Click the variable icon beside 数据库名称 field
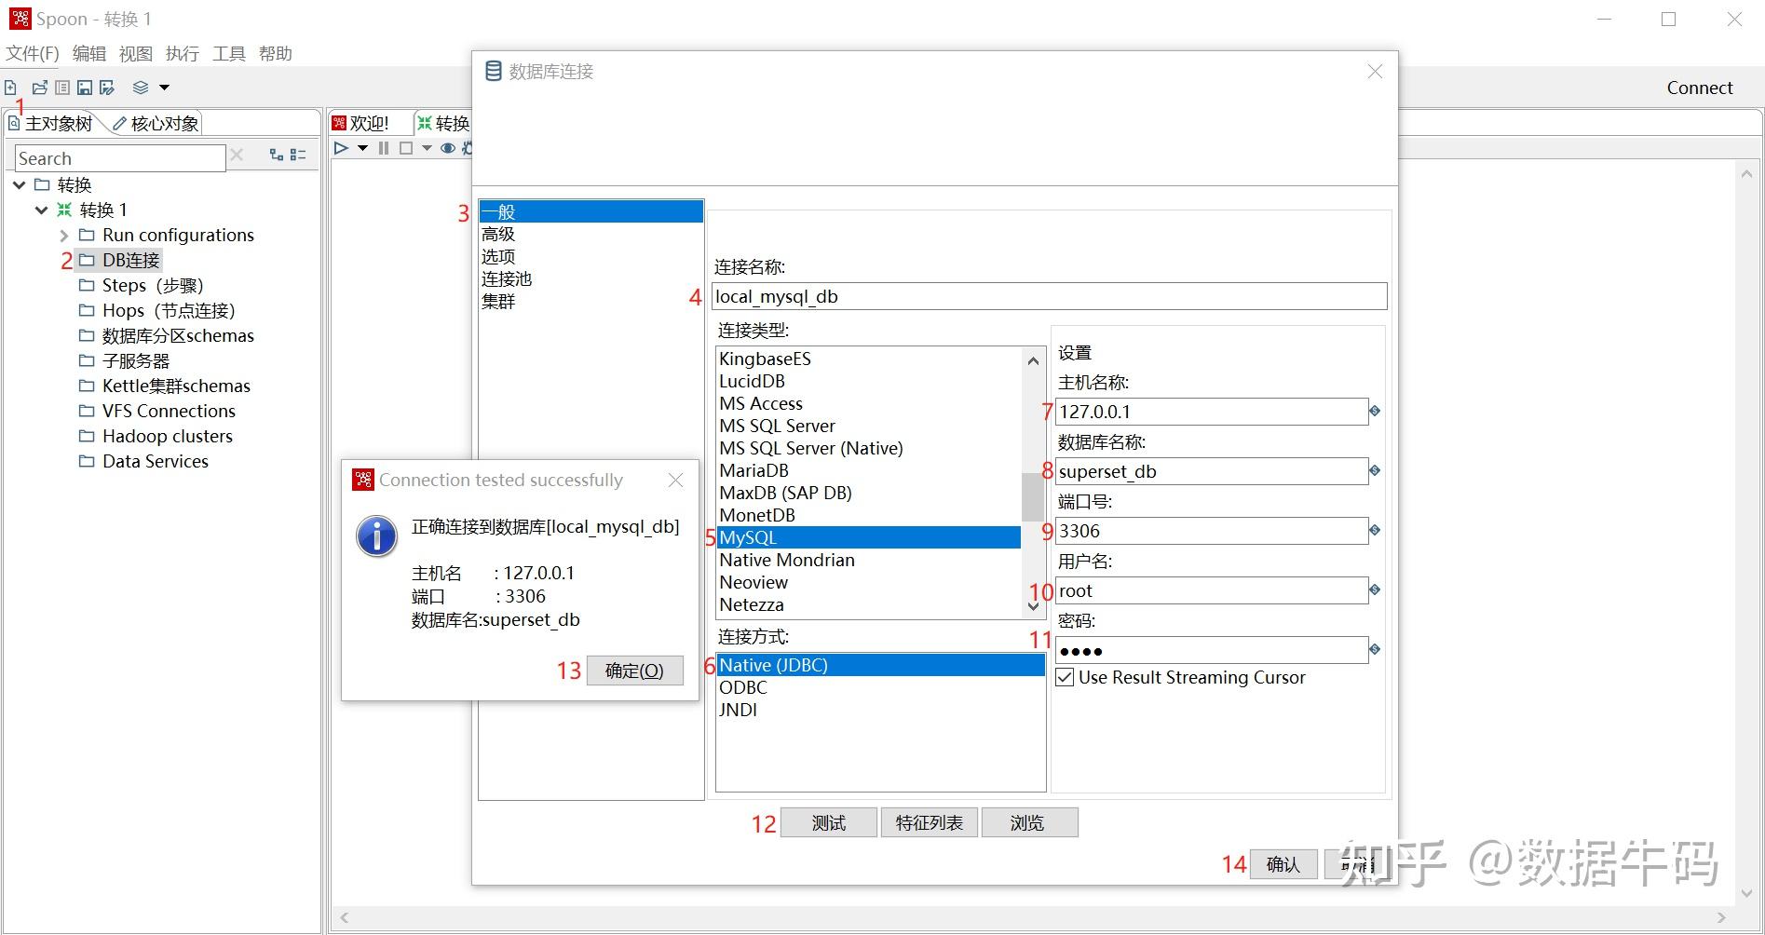The height and width of the screenshot is (935, 1765). (1375, 470)
